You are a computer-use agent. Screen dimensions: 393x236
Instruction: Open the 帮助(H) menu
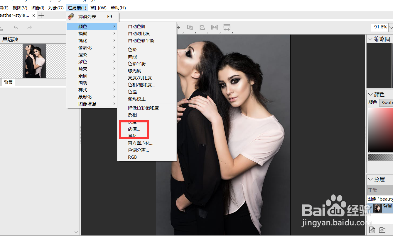click(118, 8)
